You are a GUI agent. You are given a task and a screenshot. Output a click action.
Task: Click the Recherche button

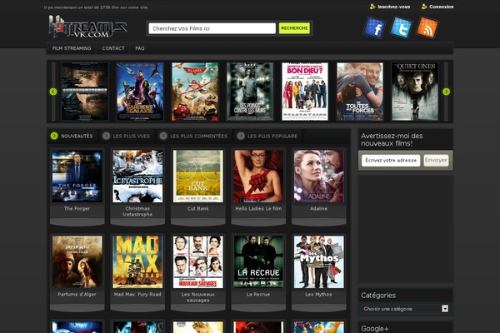(x=294, y=28)
